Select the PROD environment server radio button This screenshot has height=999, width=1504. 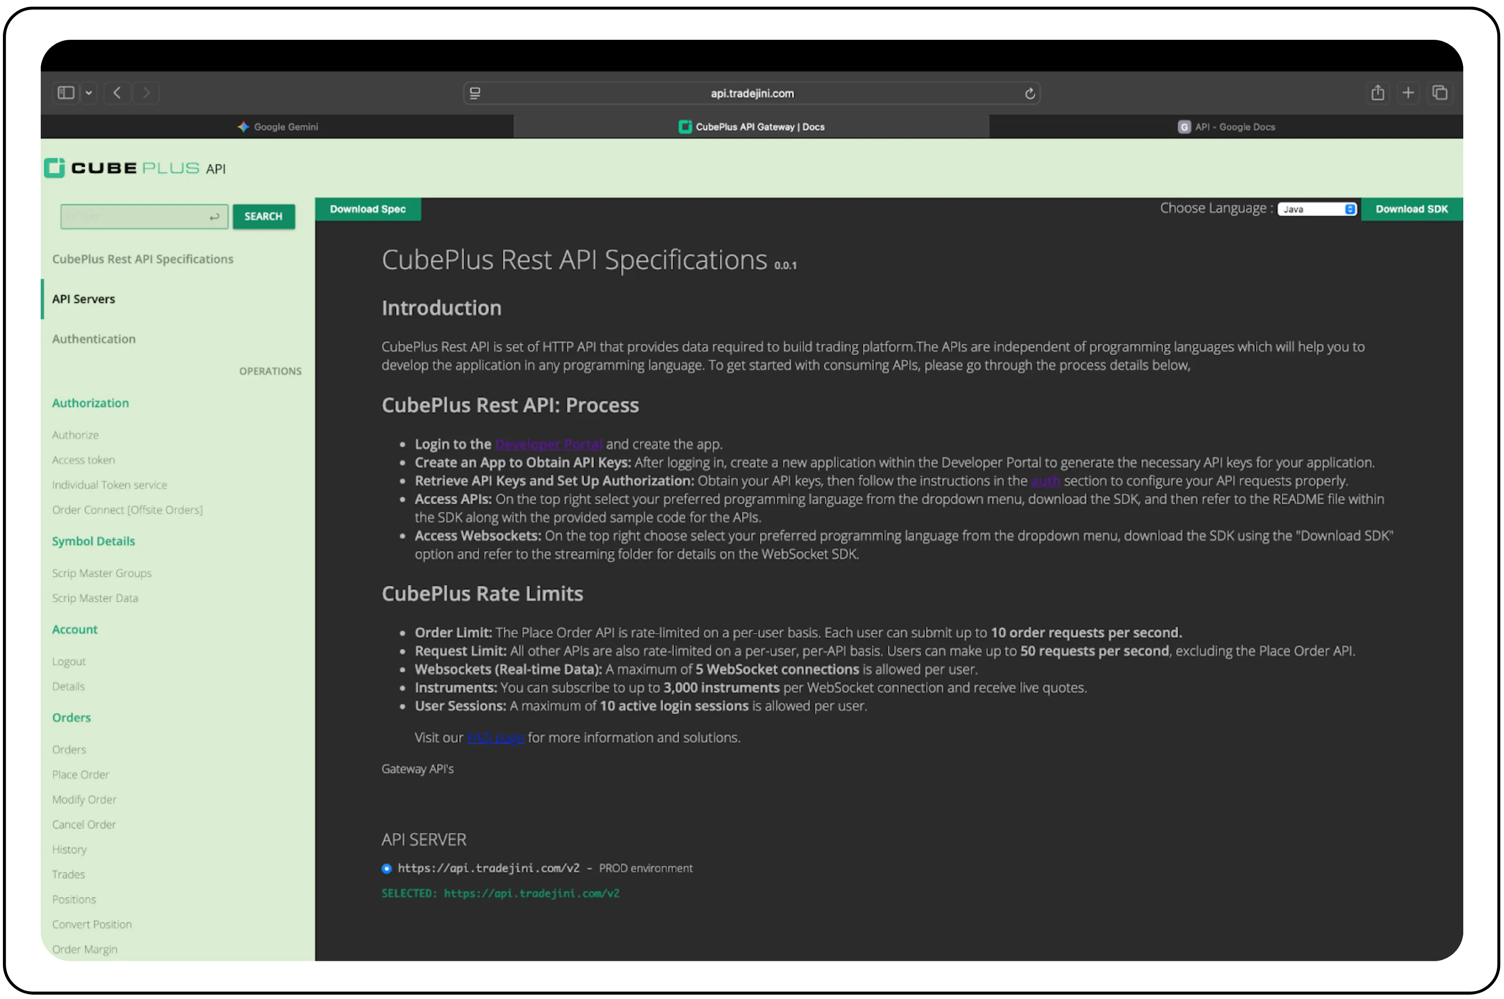point(387,868)
